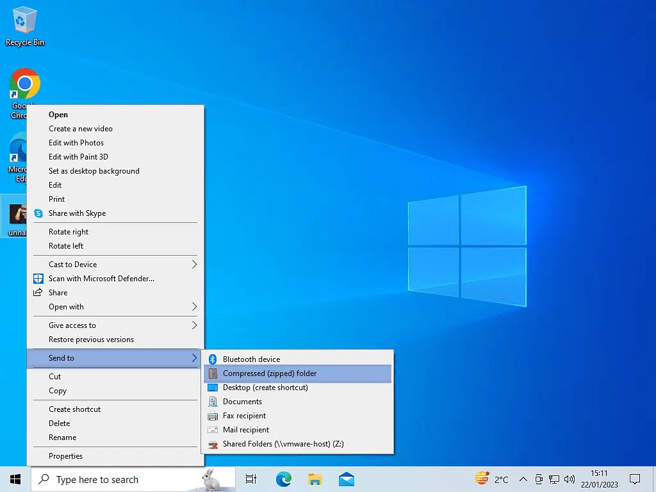The height and width of the screenshot is (492, 656).
Task: Click the Start button
Action: pyautogui.click(x=14, y=479)
